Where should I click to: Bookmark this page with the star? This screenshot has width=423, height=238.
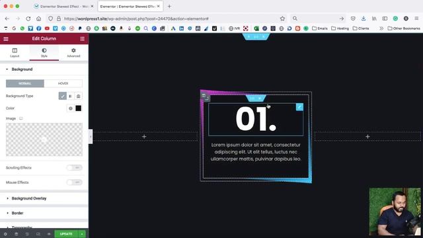(282, 19)
